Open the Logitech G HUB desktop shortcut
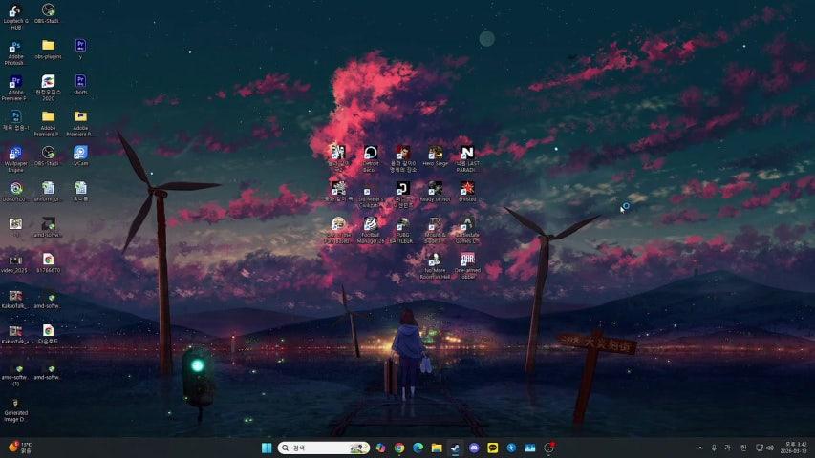This screenshot has height=458, width=815. [15, 12]
